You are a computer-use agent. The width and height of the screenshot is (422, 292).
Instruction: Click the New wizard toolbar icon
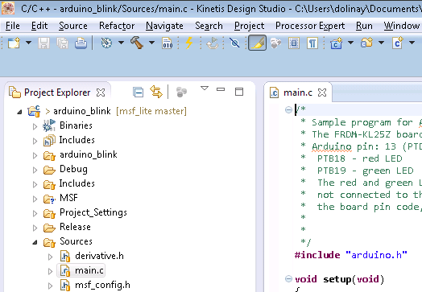click(14, 43)
